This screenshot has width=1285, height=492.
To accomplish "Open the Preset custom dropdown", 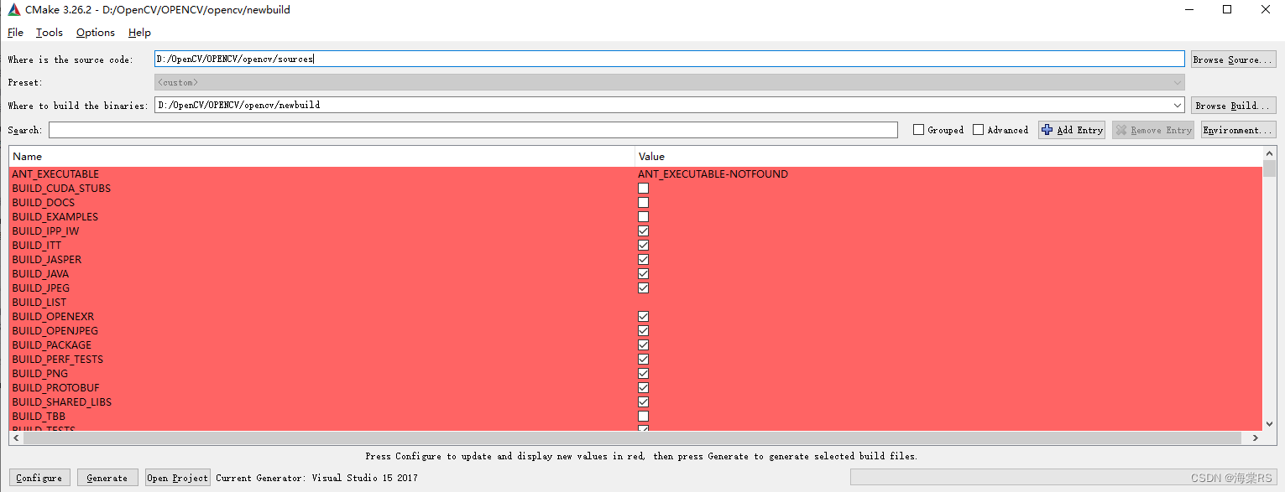I will (x=670, y=82).
